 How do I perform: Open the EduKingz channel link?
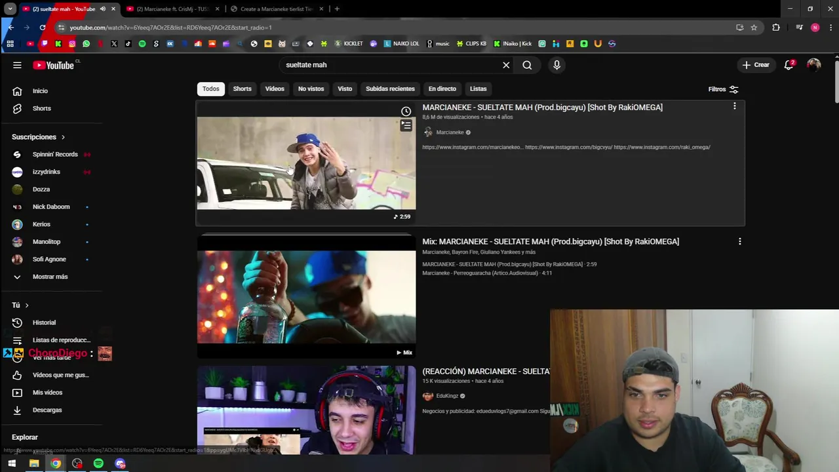tap(447, 396)
